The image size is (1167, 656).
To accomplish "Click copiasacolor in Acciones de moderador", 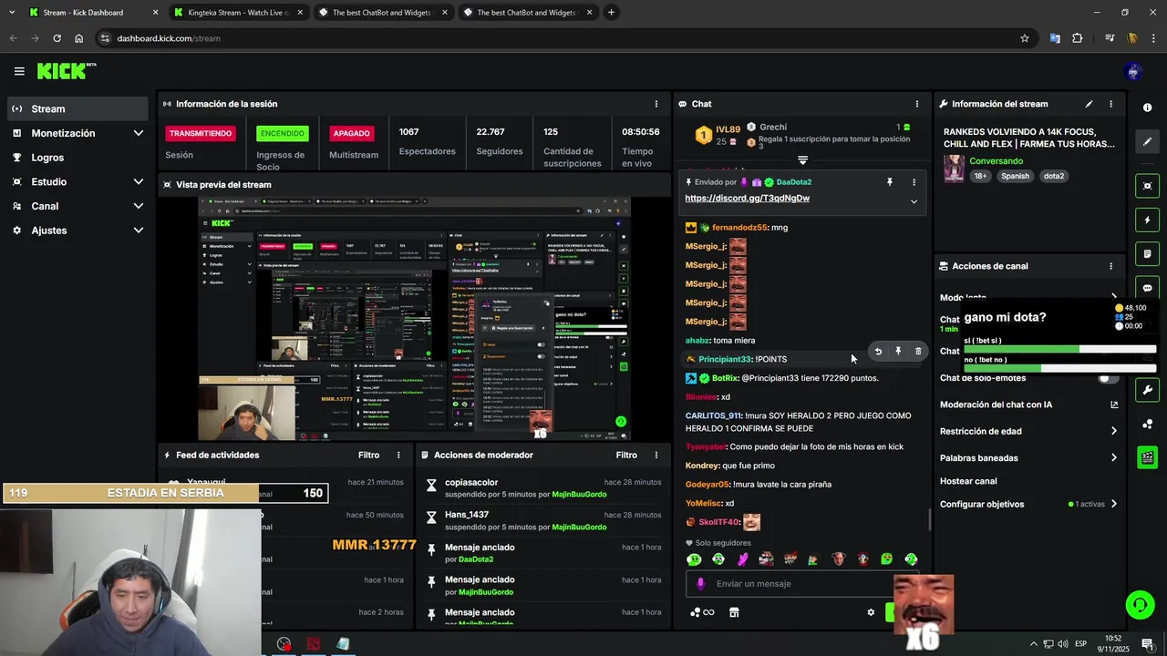I will tap(471, 482).
